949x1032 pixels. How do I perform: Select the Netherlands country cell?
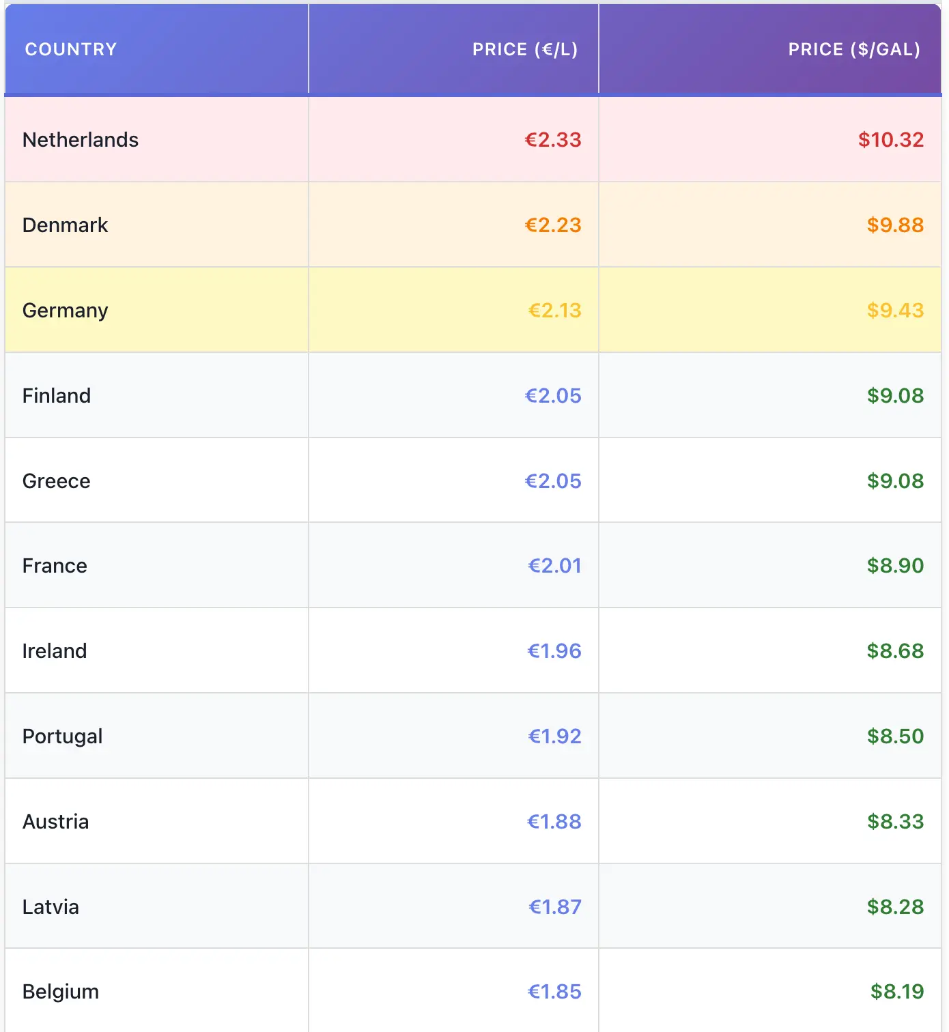point(81,140)
